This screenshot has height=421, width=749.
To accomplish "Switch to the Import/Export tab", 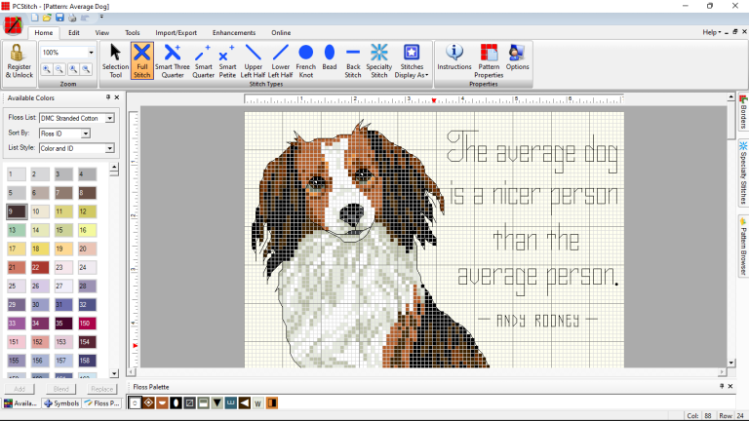I will click(x=176, y=32).
